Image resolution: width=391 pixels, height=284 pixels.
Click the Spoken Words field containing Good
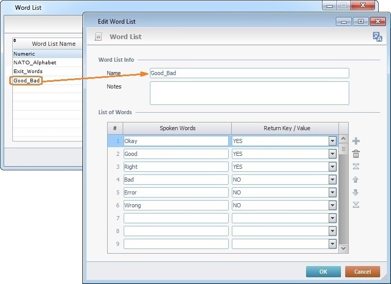tap(176, 154)
